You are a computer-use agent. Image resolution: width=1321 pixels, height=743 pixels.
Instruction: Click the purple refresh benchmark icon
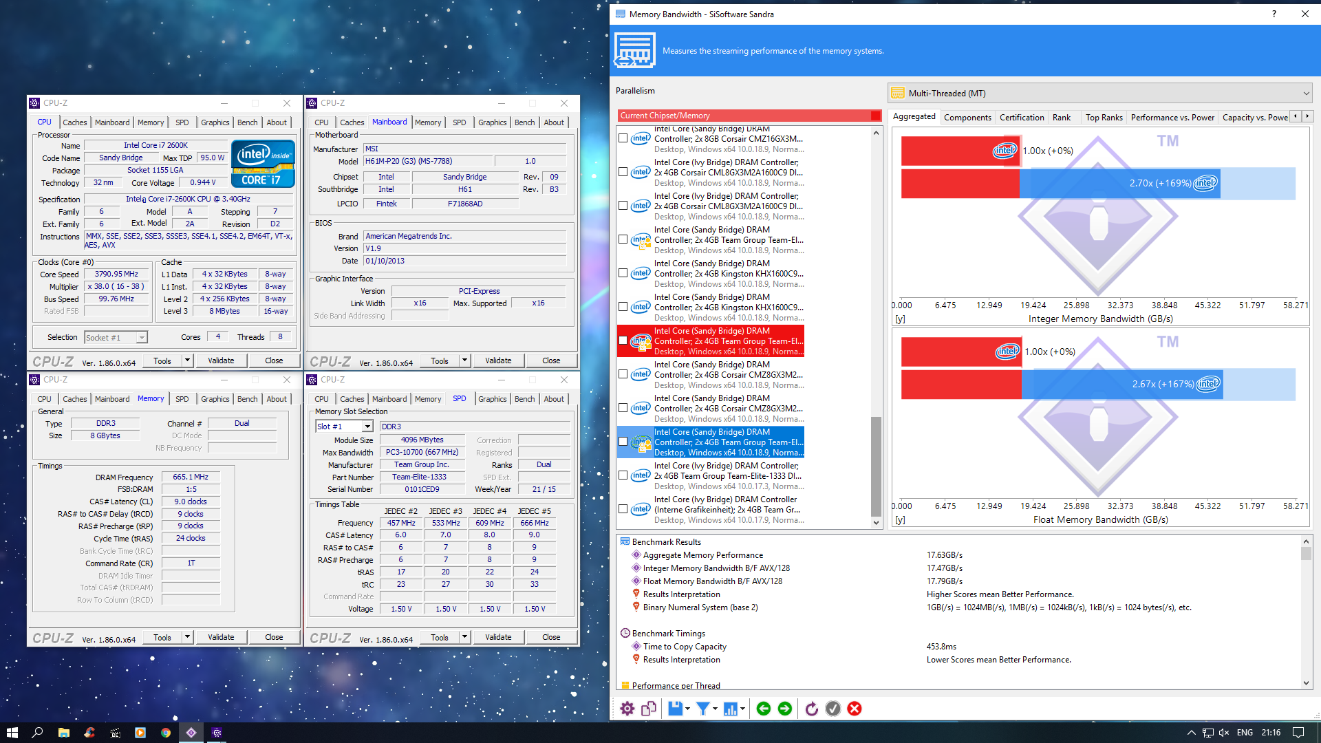pyautogui.click(x=811, y=709)
